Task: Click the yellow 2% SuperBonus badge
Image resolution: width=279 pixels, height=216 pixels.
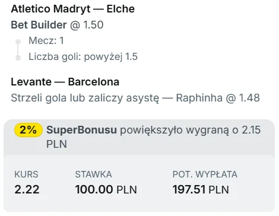Action: point(28,130)
